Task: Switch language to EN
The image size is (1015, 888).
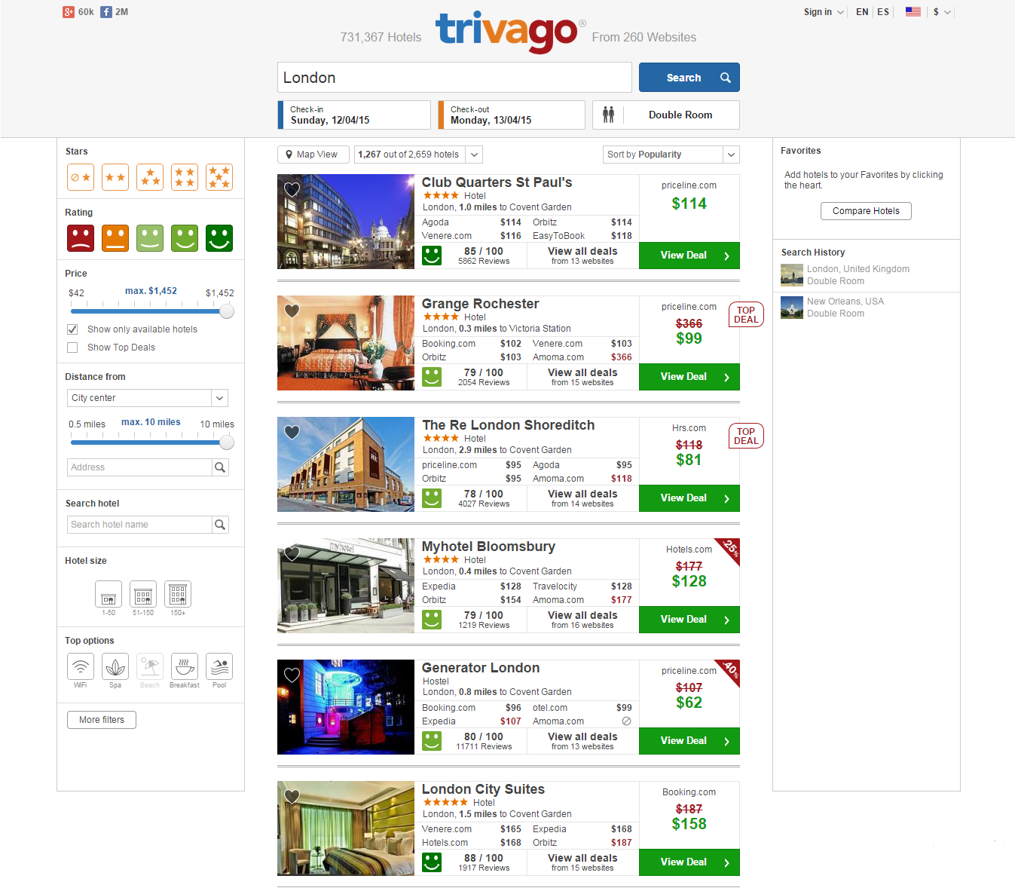Action: [x=862, y=12]
